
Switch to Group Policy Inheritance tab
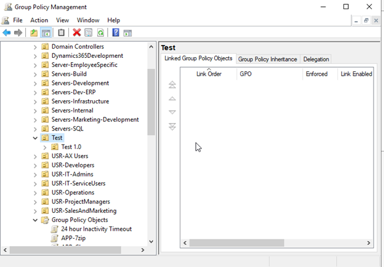click(268, 59)
